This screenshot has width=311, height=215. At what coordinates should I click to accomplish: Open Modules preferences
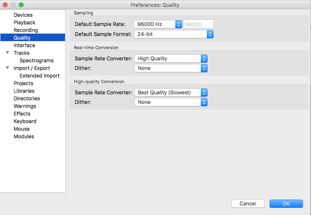pos(24,136)
